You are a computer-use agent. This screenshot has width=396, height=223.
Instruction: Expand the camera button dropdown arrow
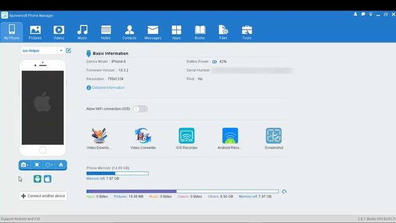(x=27, y=165)
